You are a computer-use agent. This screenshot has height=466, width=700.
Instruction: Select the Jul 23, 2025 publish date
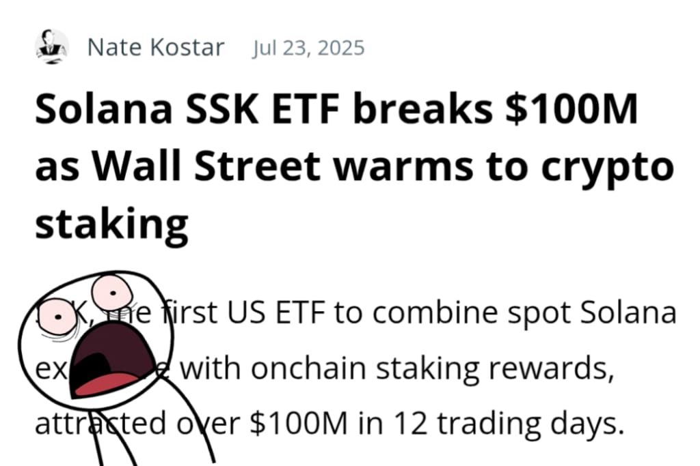[x=308, y=48]
